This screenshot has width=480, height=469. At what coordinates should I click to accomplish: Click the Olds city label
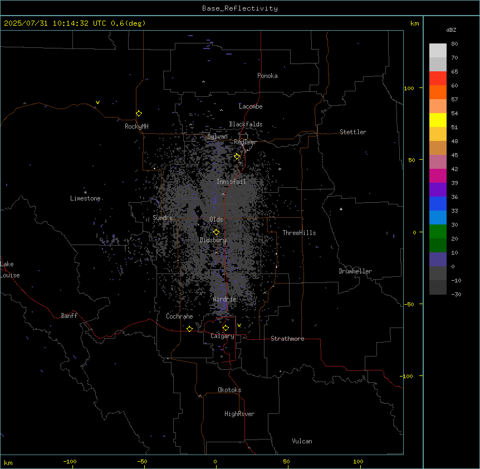216,219
